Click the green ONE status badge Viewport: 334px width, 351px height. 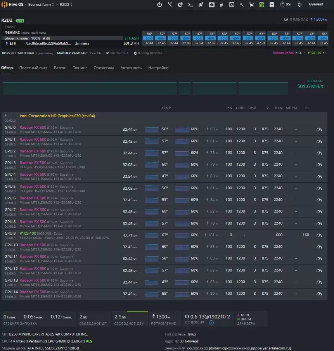coord(20,21)
